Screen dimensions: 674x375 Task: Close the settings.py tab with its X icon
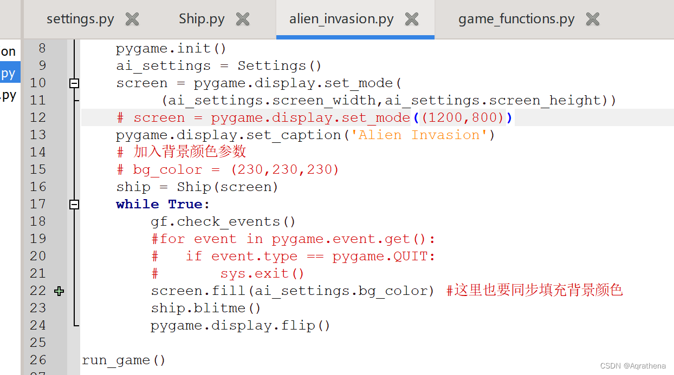132,18
